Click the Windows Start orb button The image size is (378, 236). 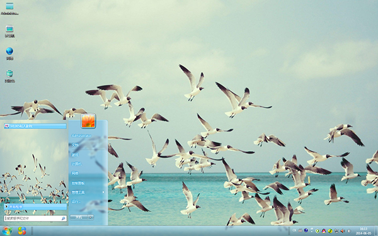pos(7,231)
